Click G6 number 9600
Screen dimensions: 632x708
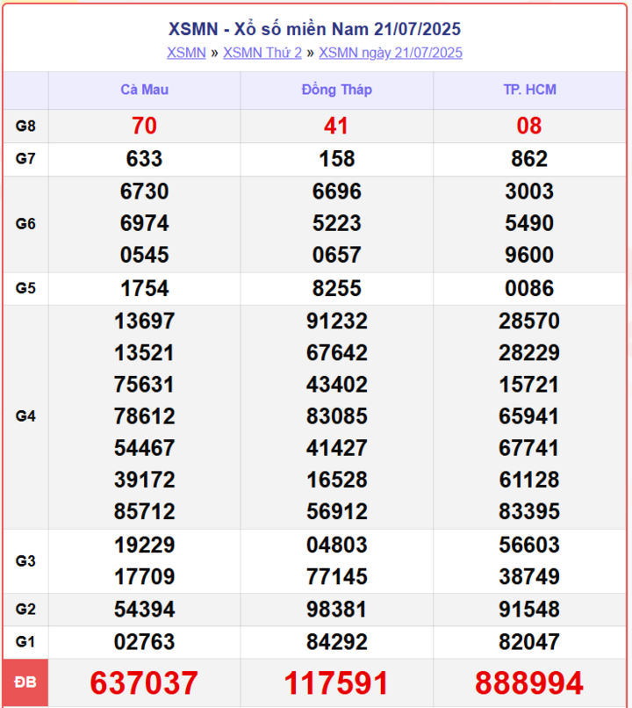point(529,255)
